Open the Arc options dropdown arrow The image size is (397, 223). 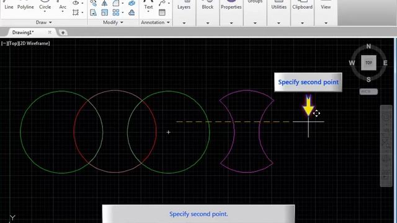[x=63, y=12]
